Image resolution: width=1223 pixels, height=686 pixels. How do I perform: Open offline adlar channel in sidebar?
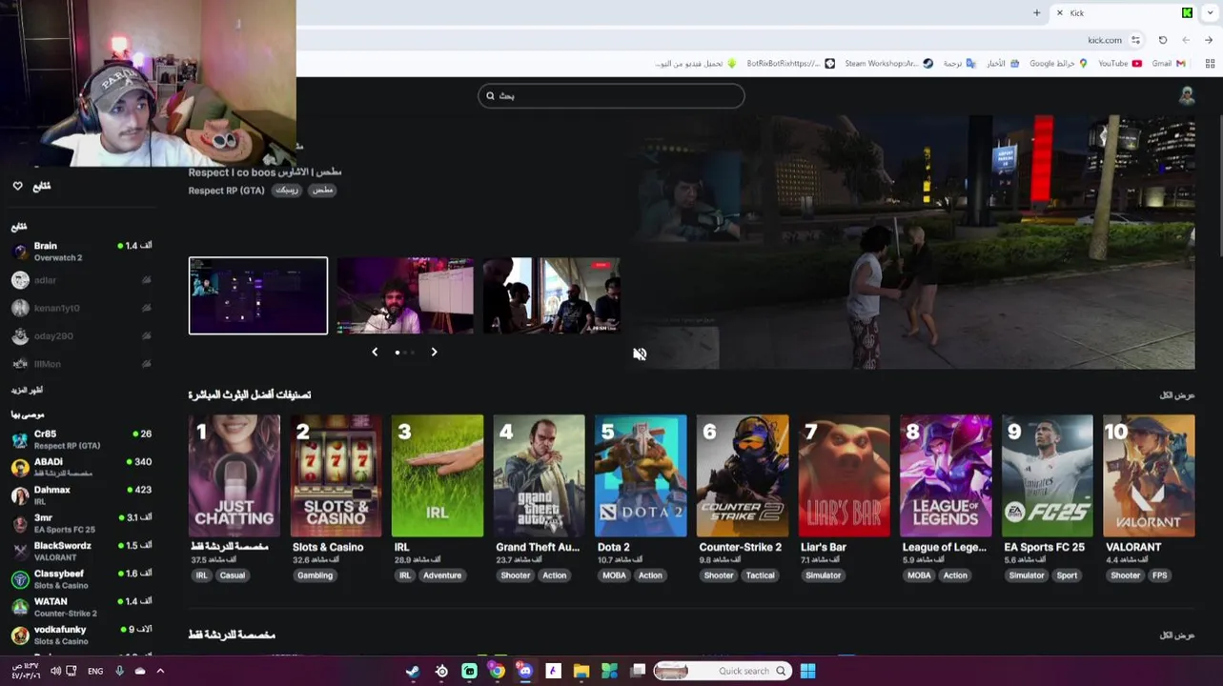(81, 280)
